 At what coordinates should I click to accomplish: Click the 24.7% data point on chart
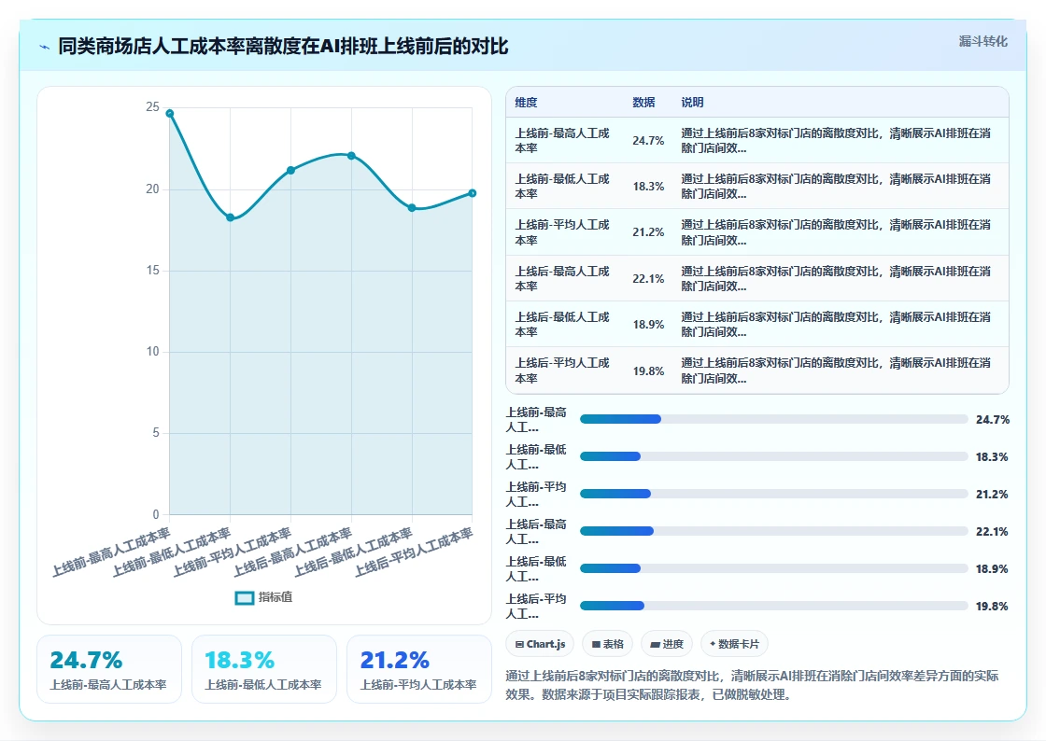(169, 113)
